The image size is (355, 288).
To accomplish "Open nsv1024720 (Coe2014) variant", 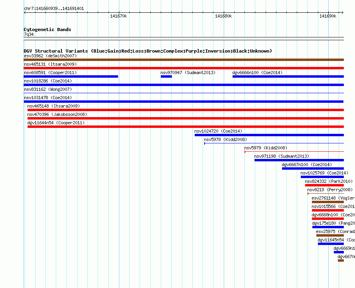I will pyautogui.click(x=218, y=131).
